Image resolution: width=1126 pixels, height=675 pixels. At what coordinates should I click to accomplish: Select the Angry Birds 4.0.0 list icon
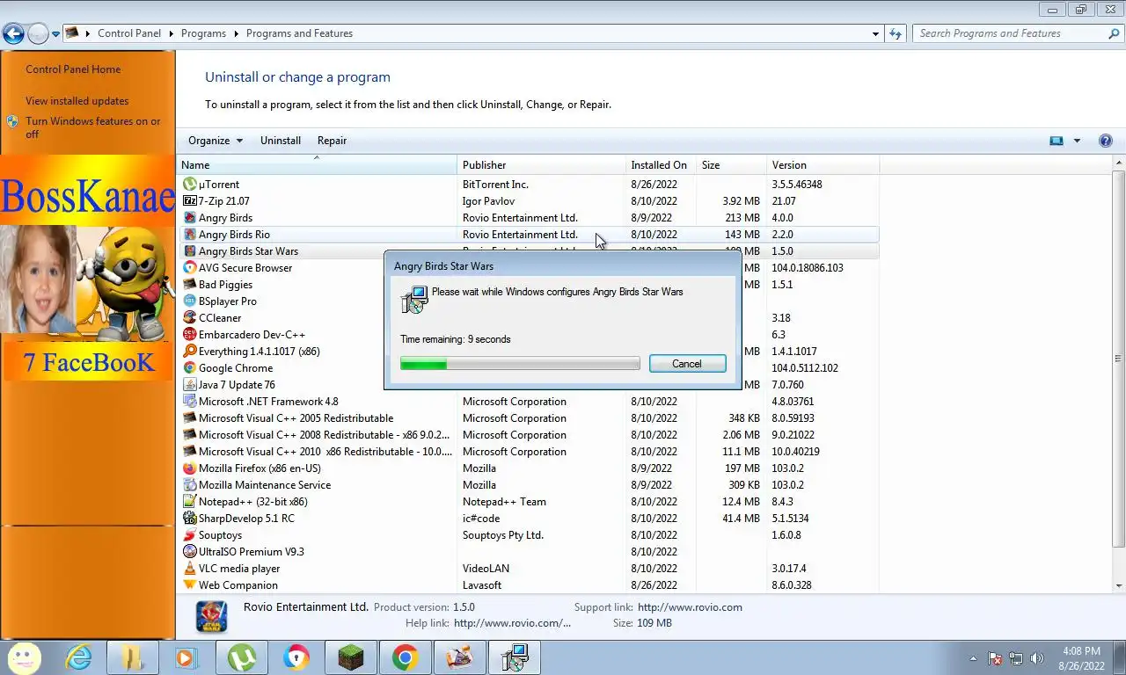tap(190, 218)
